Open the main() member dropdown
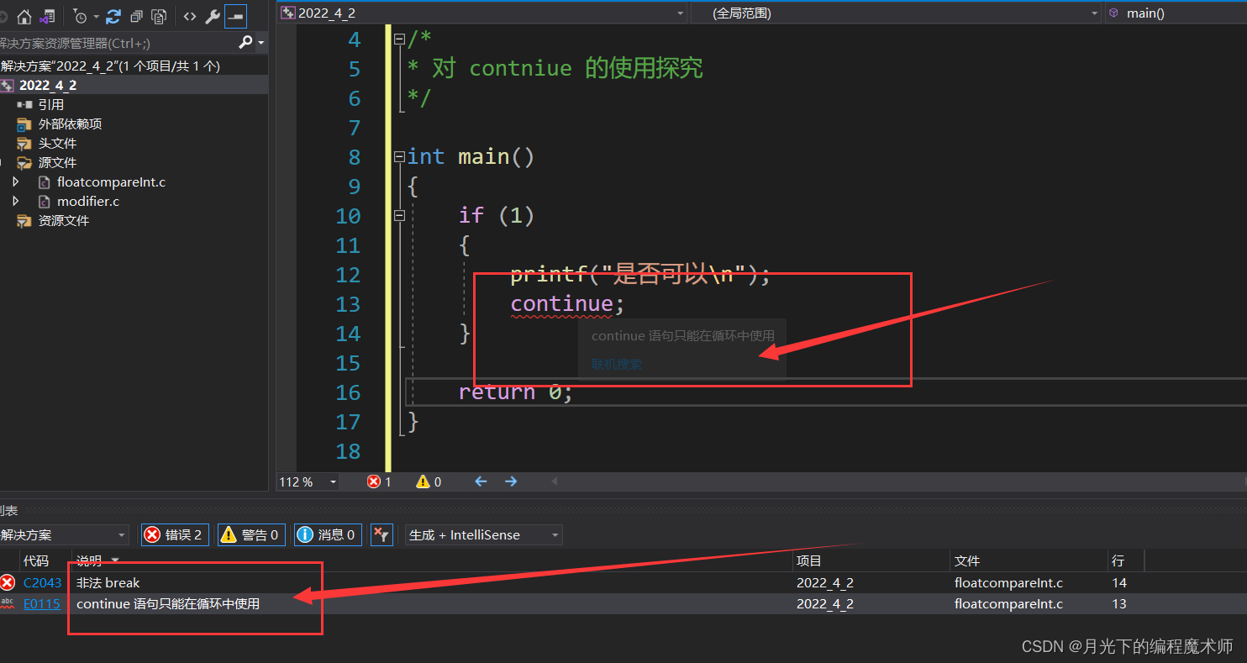1247x663 pixels. (1176, 13)
